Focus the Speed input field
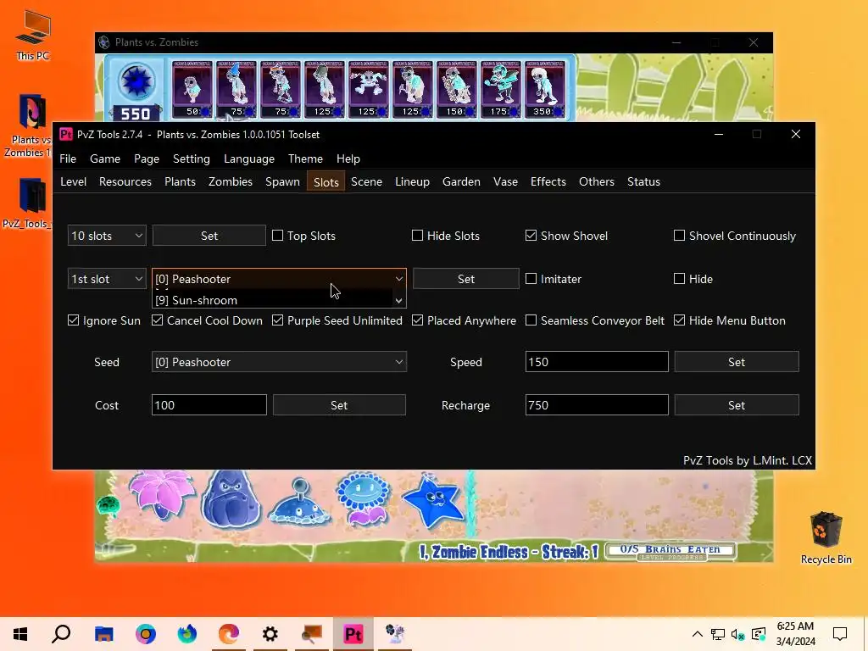The image size is (868, 651). click(597, 362)
